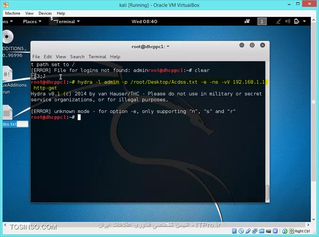The width and height of the screenshot is (319, 237).
Task: Open the VirtualBox Help menu
Action: pos(61,13)
